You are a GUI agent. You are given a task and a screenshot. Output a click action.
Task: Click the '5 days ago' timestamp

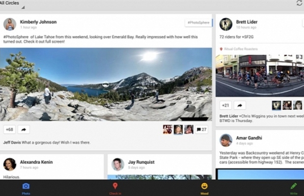[x=136, y=168]
